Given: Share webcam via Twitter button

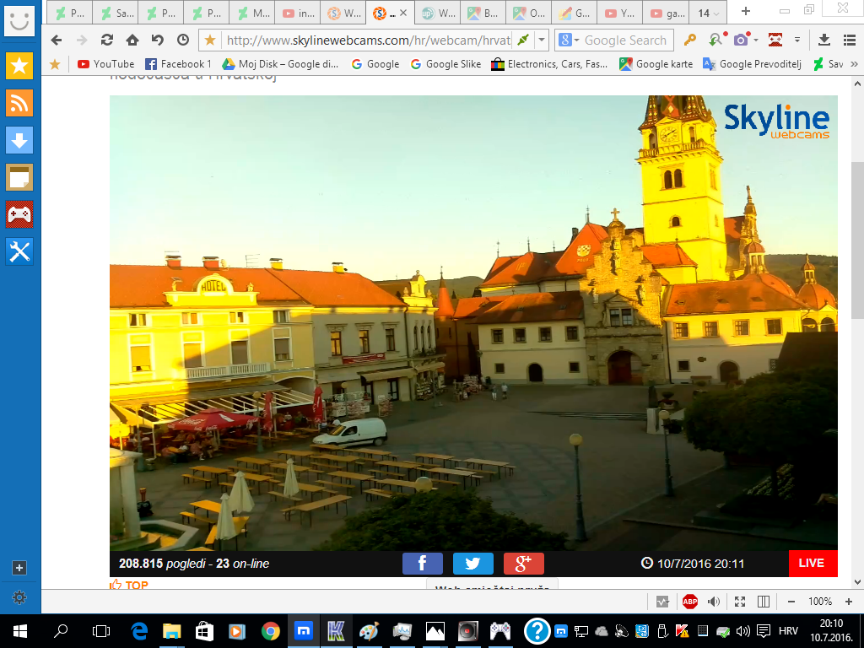Looking at the screenshot, I should [x=472, y=563].
